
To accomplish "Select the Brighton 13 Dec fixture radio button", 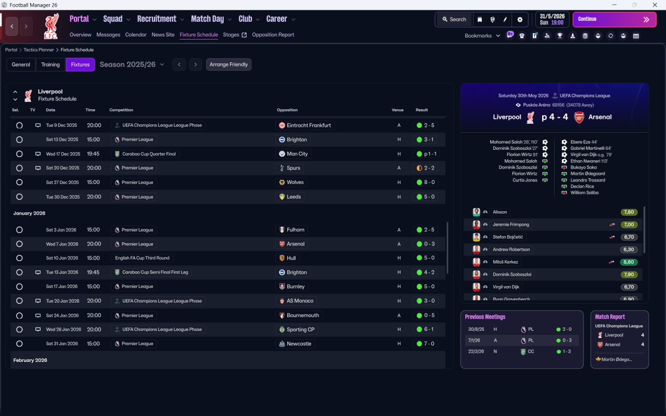I will 19,139.
